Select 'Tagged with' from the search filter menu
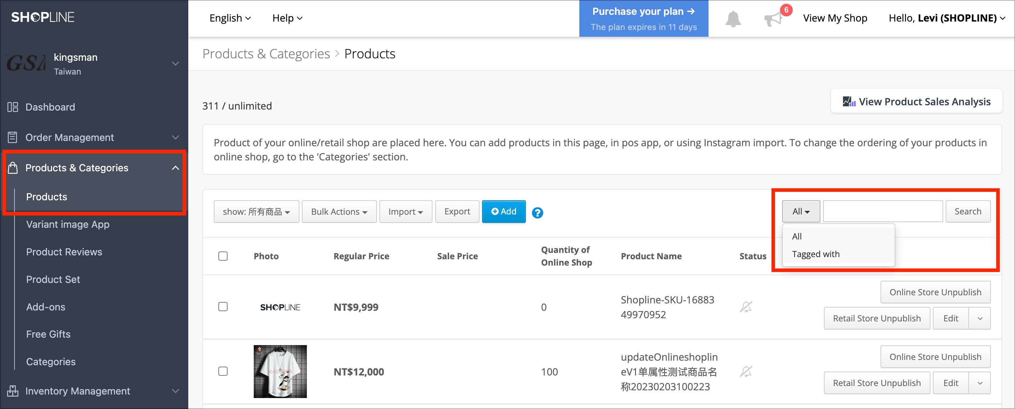This screenshot has height=409, width=1015. pyautogui.click(x=815, y=254)
